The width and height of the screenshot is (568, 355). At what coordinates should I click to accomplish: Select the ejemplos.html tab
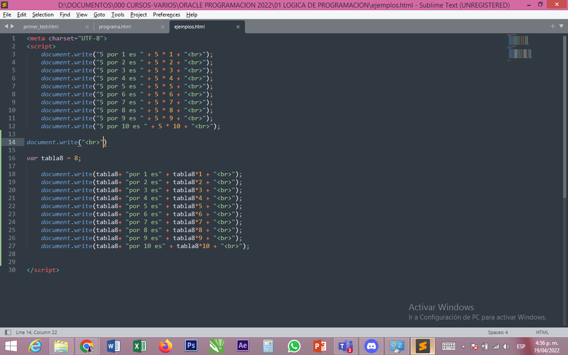(189, 27)
